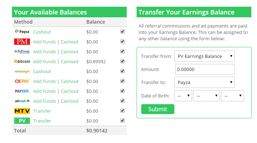Click the SolidTrust Pay logo
257x143 pixels.
click(x=22, y=52)
